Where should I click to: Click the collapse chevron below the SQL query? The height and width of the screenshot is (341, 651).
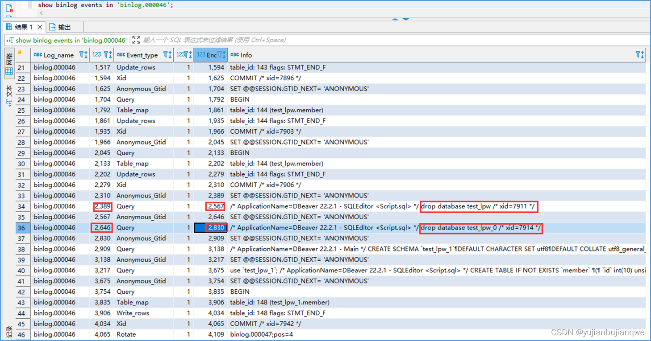coord(40,13)
